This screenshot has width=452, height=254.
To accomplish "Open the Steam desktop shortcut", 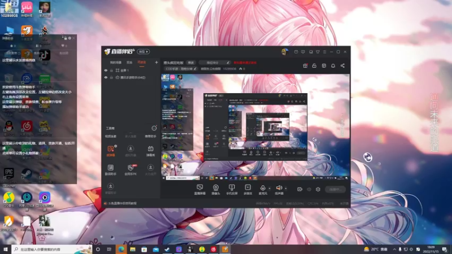I will (27, 175).
